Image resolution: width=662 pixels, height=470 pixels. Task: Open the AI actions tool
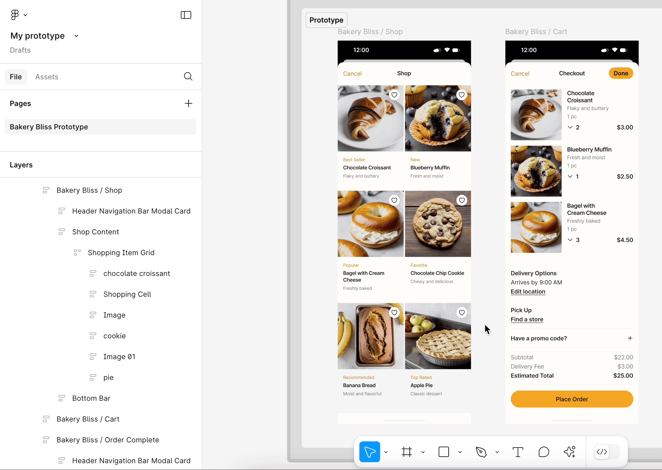coord(570,452)
